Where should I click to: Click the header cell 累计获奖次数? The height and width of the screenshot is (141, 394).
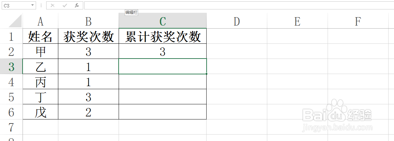pos(162,36)
